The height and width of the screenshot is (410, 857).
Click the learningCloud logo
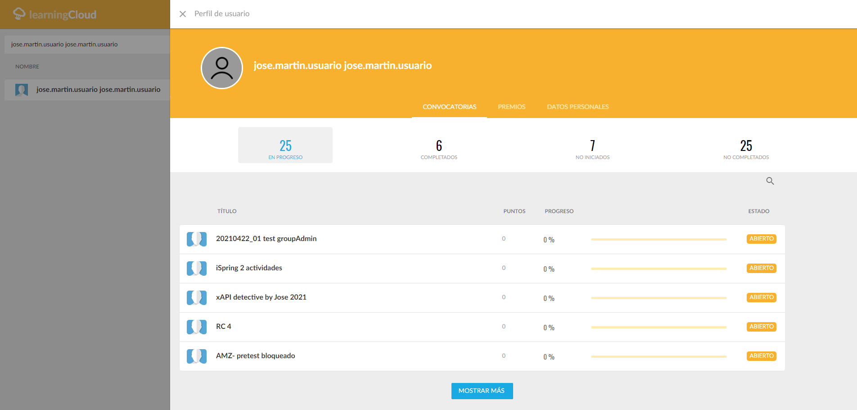[54, 14]
